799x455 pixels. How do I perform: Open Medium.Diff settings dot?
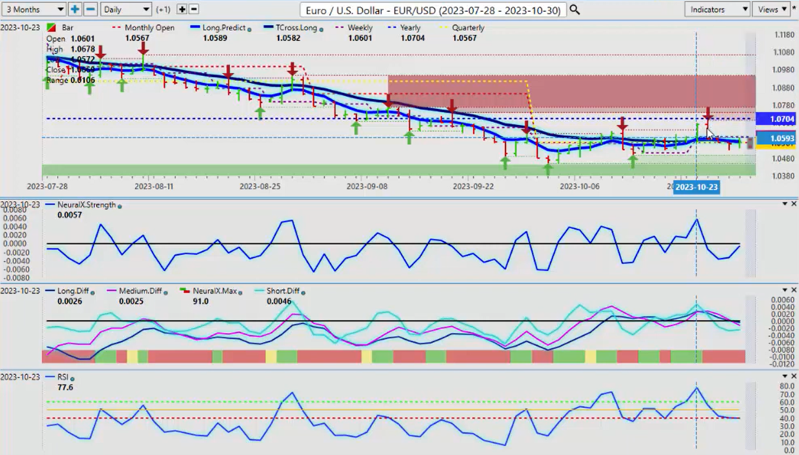tap(167, 292)
